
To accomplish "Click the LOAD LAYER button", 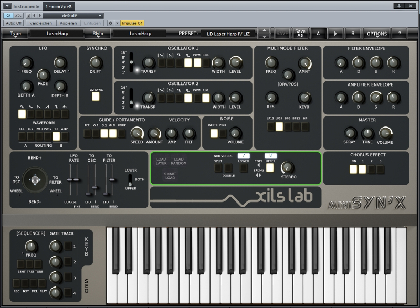I will point(161,161).
